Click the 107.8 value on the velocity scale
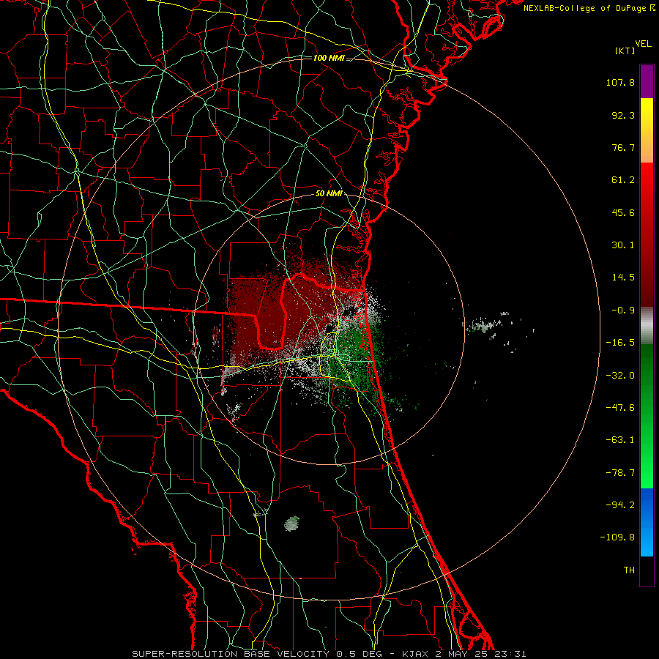659x659 pixels. [x=620, y=82]
